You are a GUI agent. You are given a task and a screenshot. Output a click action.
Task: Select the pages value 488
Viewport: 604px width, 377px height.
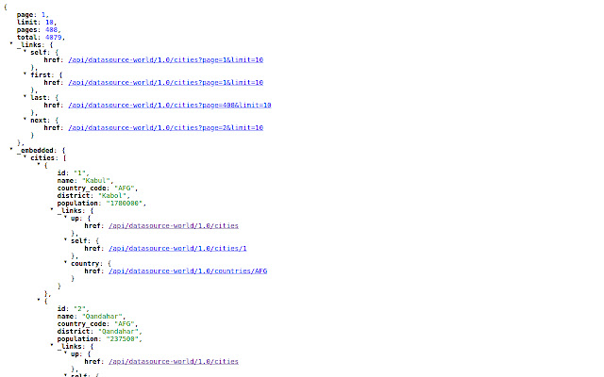51,29
